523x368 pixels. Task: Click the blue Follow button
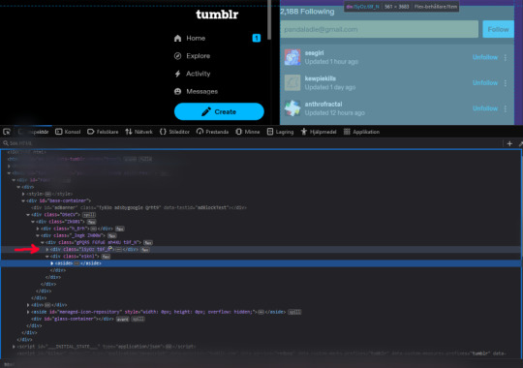click(498, 29)
